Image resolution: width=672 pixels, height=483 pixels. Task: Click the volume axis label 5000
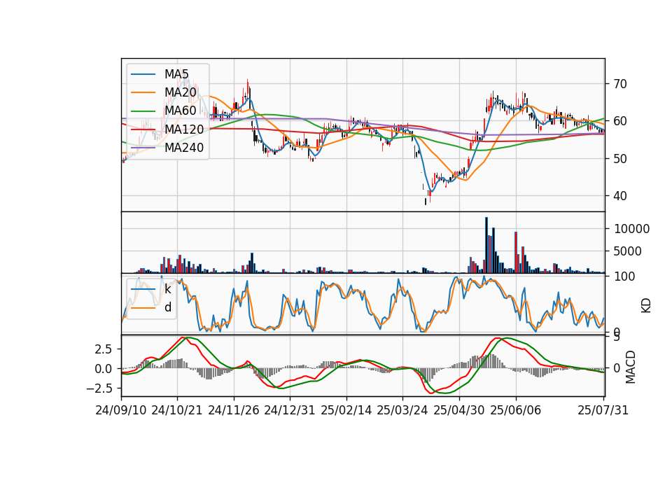(x=628, y=251)
